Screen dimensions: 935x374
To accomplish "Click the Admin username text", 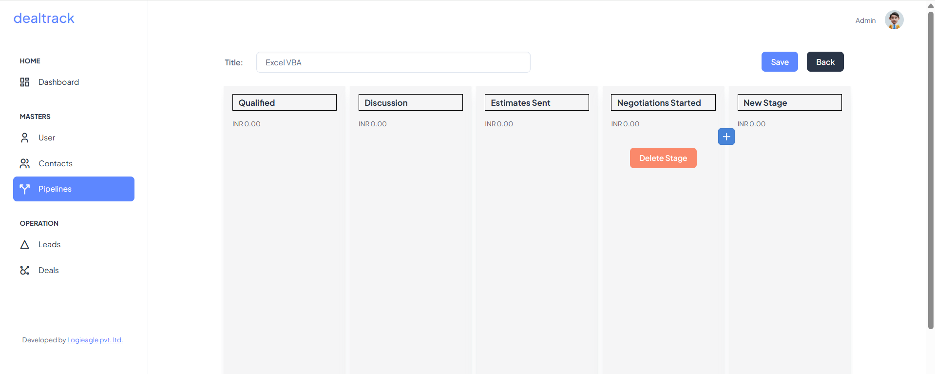I will click(865, 20).
